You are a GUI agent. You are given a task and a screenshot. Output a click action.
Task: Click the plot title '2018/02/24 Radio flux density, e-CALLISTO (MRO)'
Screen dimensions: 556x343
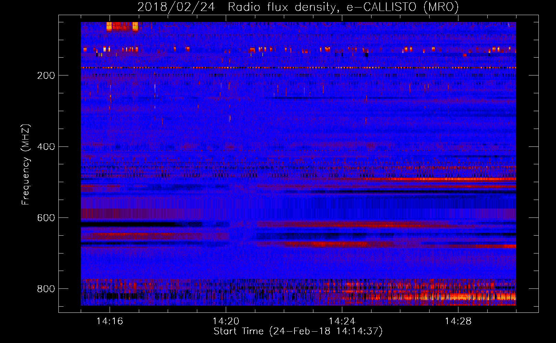[298, 7]
